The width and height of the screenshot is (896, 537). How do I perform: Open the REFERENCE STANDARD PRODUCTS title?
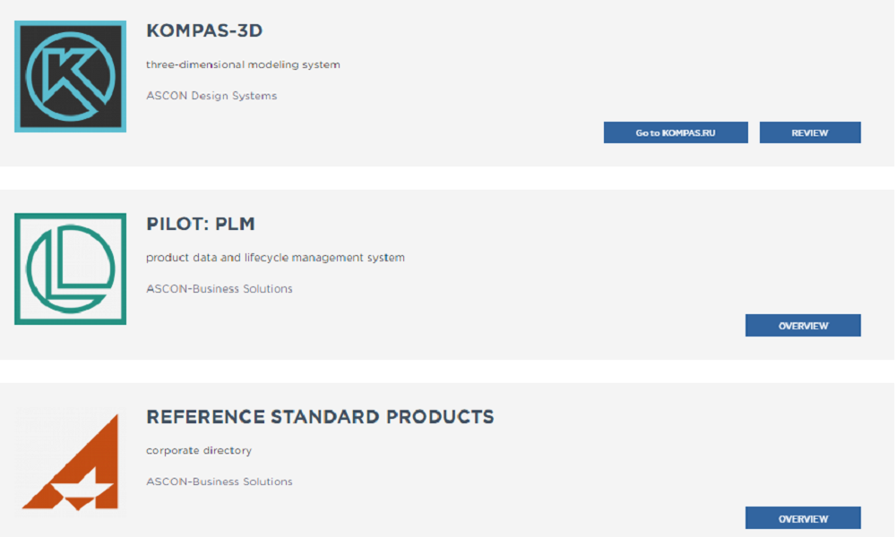coord(319,416)
